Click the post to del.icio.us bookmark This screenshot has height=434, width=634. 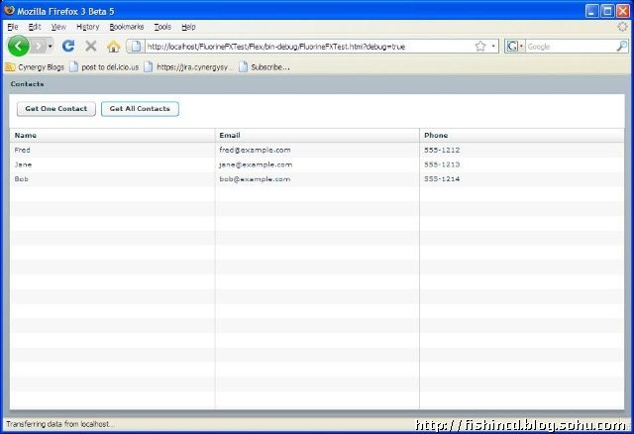[104, 67]
